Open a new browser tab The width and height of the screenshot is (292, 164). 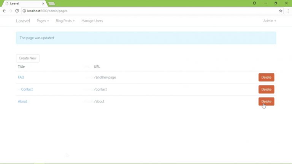52,3
